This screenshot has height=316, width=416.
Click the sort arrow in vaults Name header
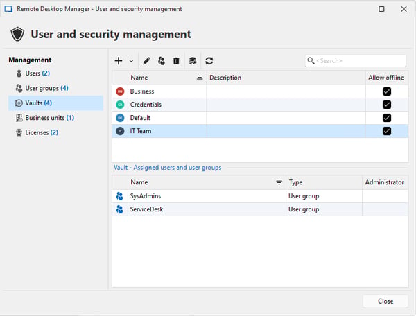[x=200, y=78]
